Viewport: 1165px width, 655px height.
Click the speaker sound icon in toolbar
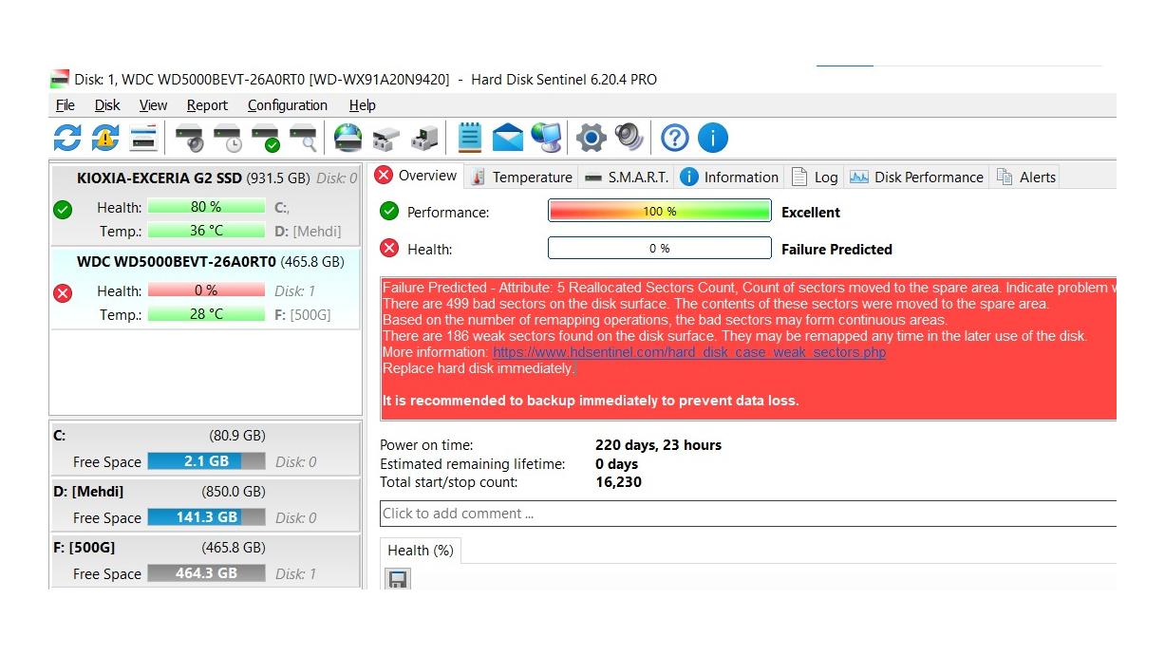tap(629, 138)
